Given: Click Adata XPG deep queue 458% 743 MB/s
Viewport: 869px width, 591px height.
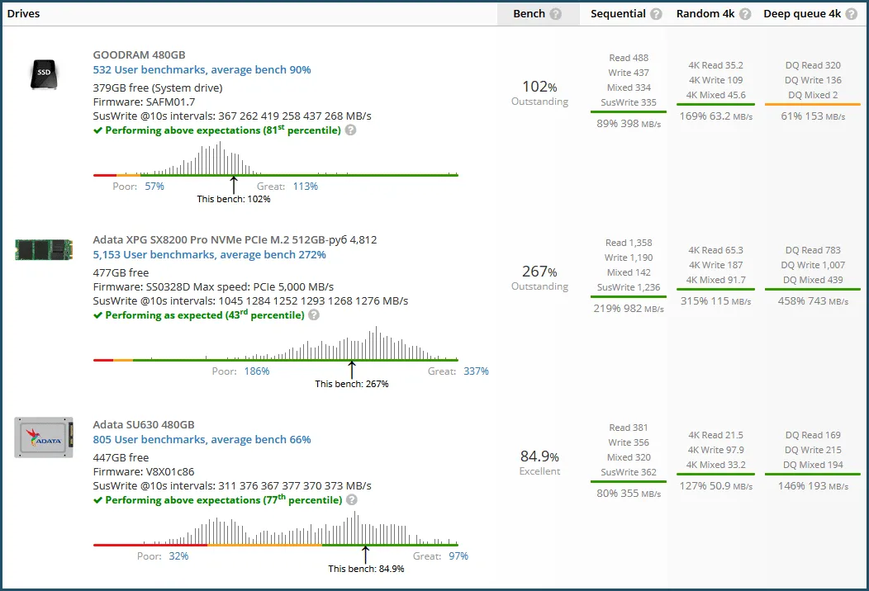Looking at the screenshot, I should pos(813,301).
